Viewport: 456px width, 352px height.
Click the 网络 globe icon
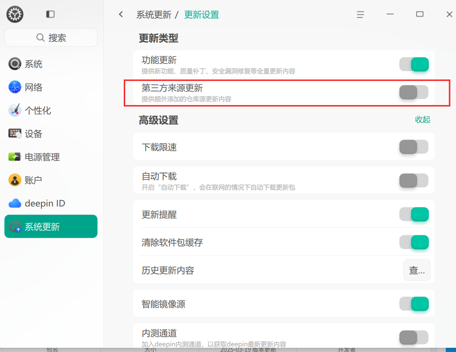14,87
